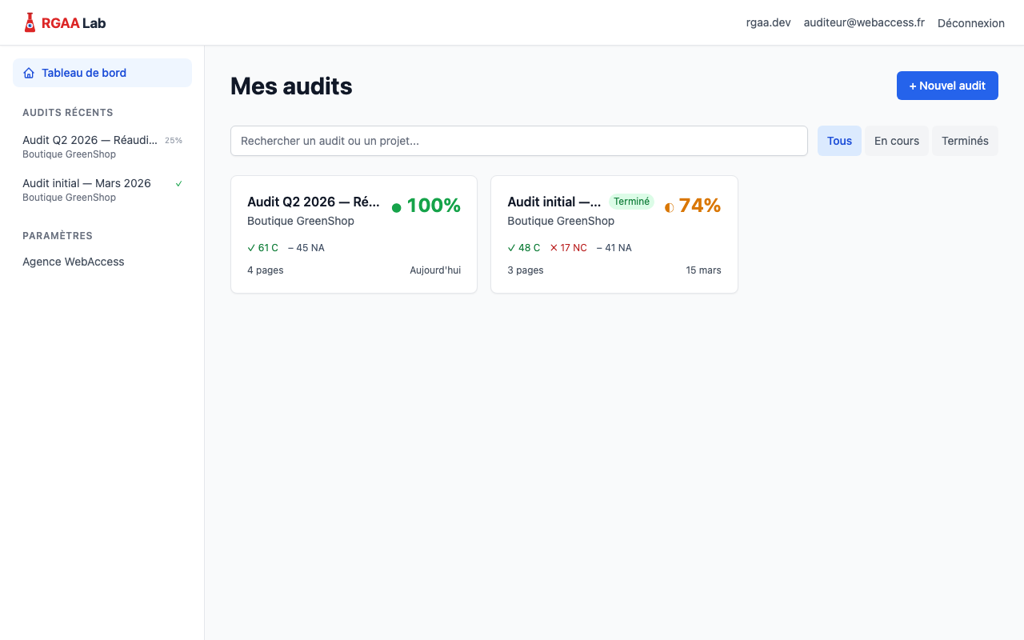Click the green status dot on Audit Q2 2026
This screenshot has height=640, width=1024.
coord(396,206)
